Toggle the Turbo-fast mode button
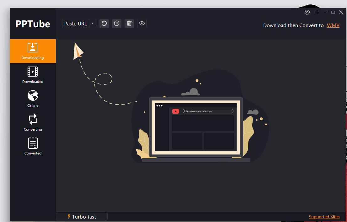347x222 pixels. click(82, 217)
